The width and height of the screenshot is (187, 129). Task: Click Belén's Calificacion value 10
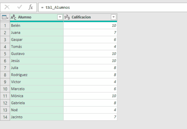[90, 25]
